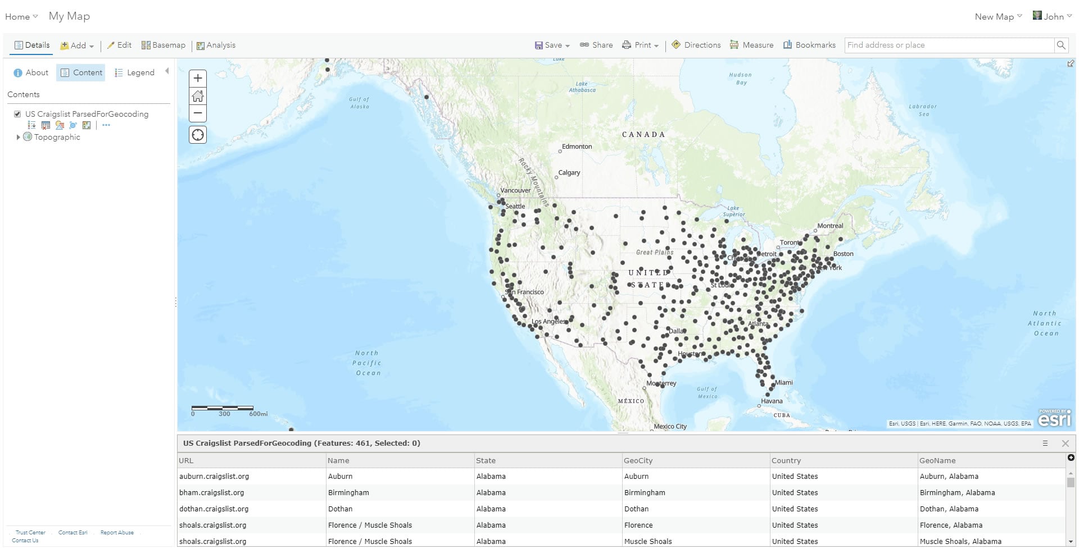Click the GeoName column header

[991, 460]
